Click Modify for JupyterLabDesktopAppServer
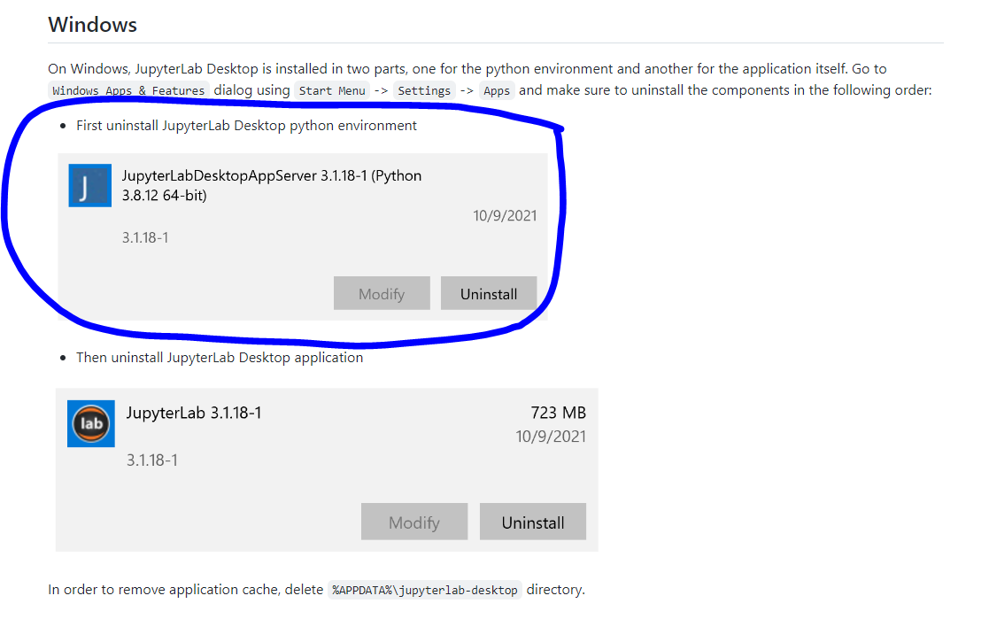The width and height of the screenshot is (989, 619). (x=382, y=293)
